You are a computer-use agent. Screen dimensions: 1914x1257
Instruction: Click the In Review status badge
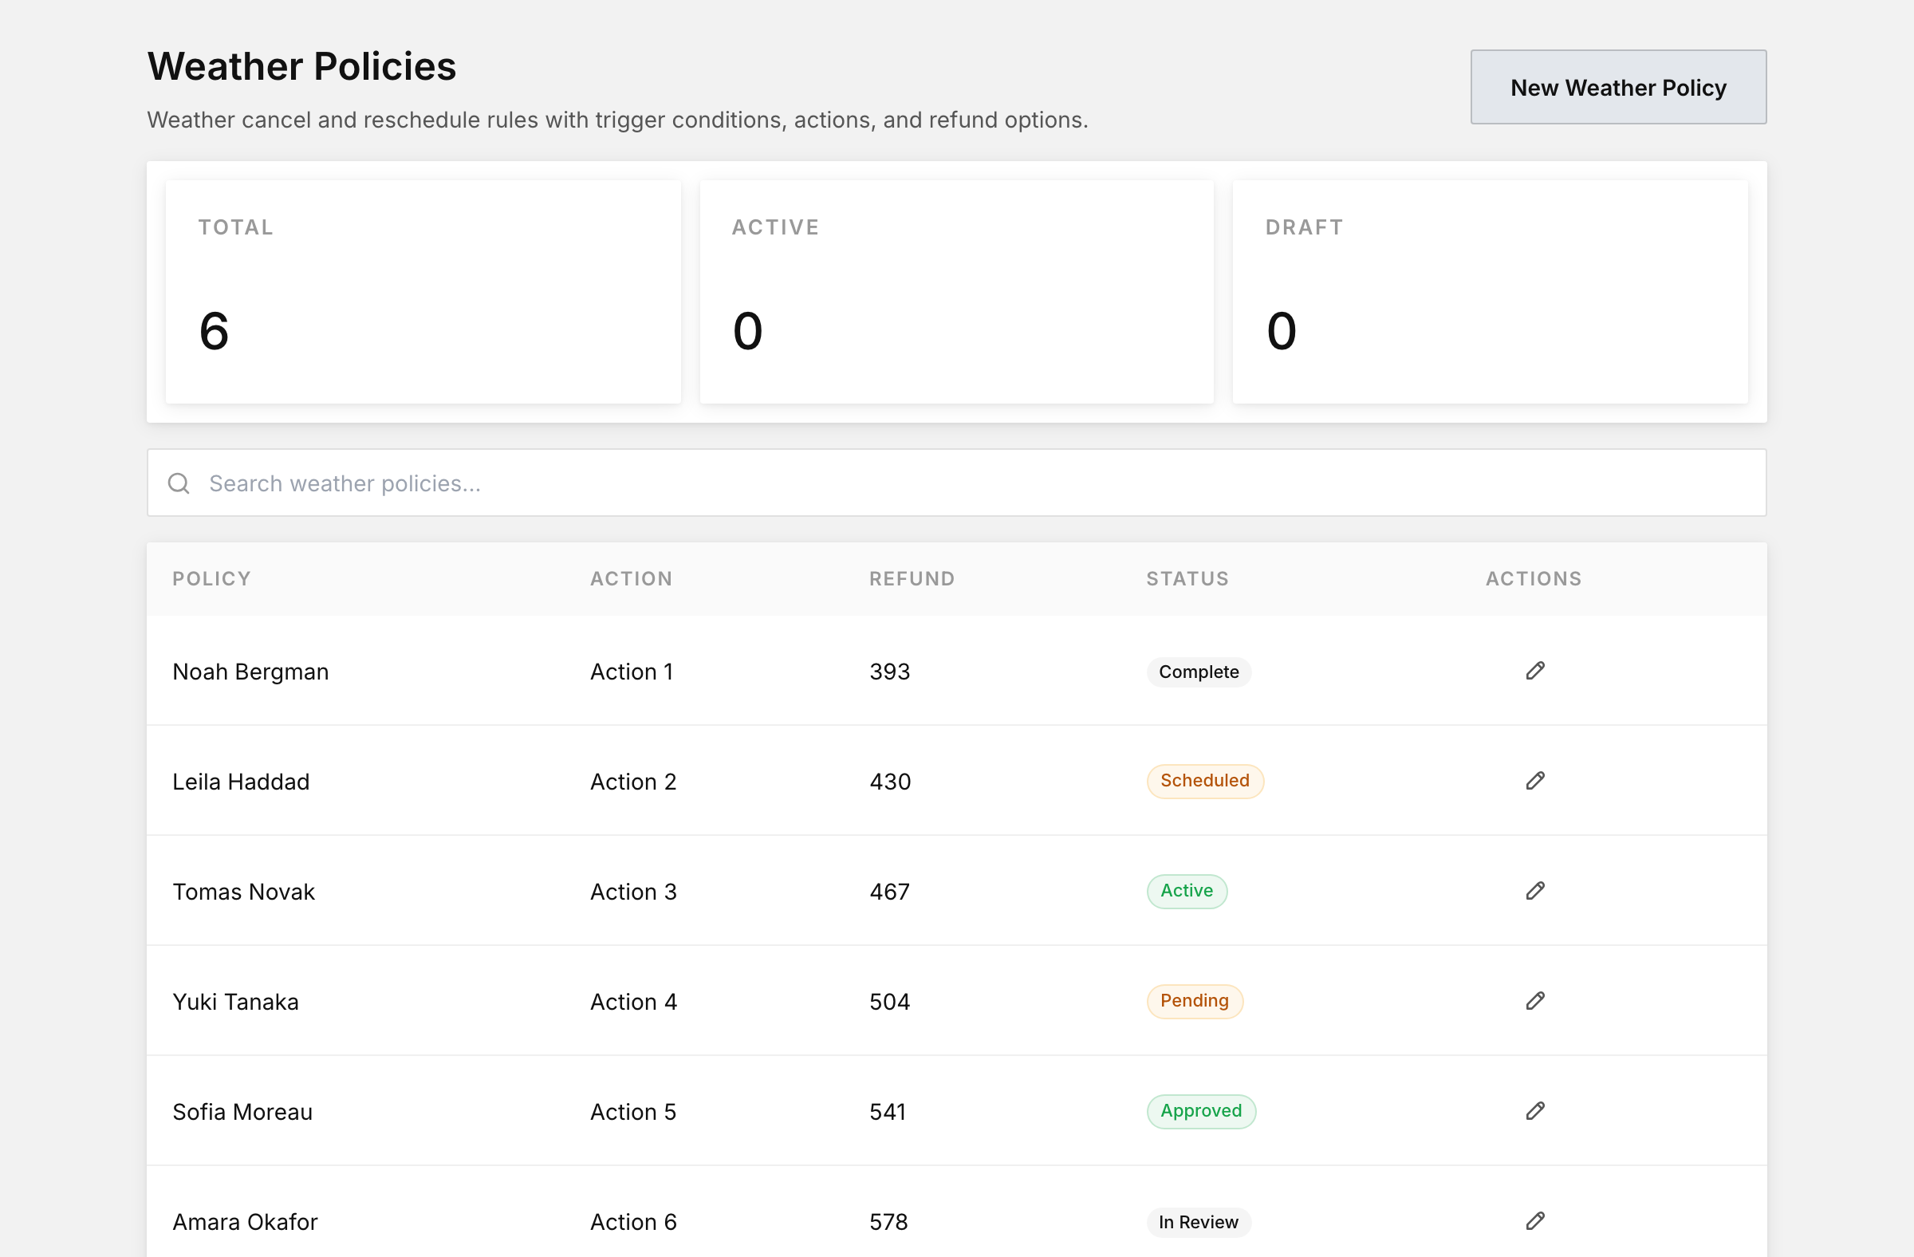click(1199, 1223)
